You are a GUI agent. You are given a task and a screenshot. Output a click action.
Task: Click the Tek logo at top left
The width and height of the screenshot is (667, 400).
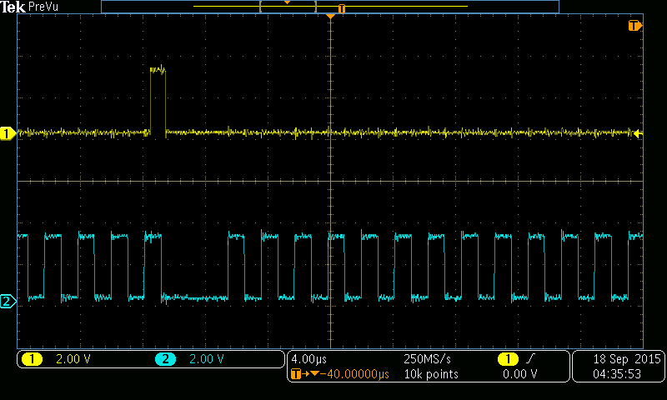coord(13,7)
